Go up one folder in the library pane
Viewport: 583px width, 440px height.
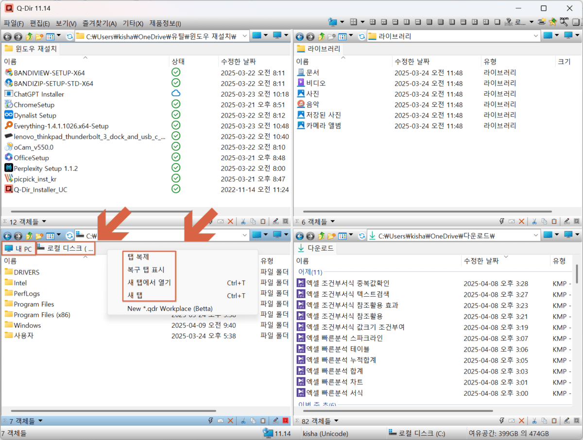[x=321, y=36]
